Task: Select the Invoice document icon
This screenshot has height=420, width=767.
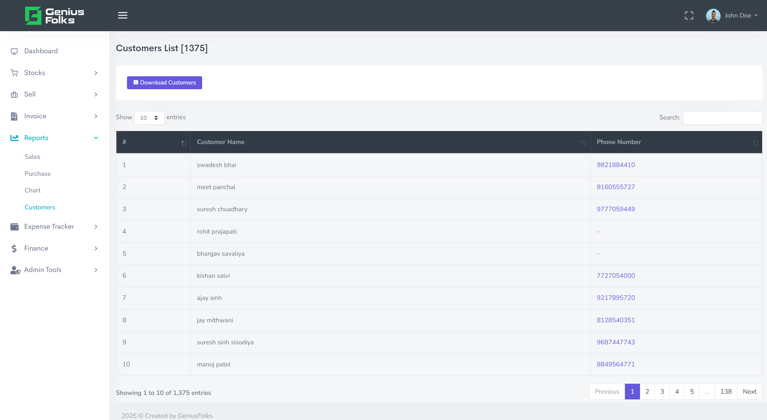Action: (x=14, y=116)
